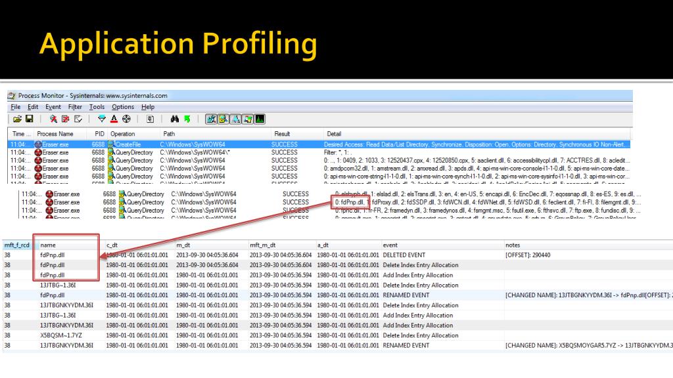Select the detail 'Filter: *, 1: .'
This screenshot has width=673, height=378.
[x=338, y=152]
